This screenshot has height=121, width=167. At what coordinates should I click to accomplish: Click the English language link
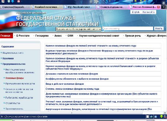coord(136,12)
